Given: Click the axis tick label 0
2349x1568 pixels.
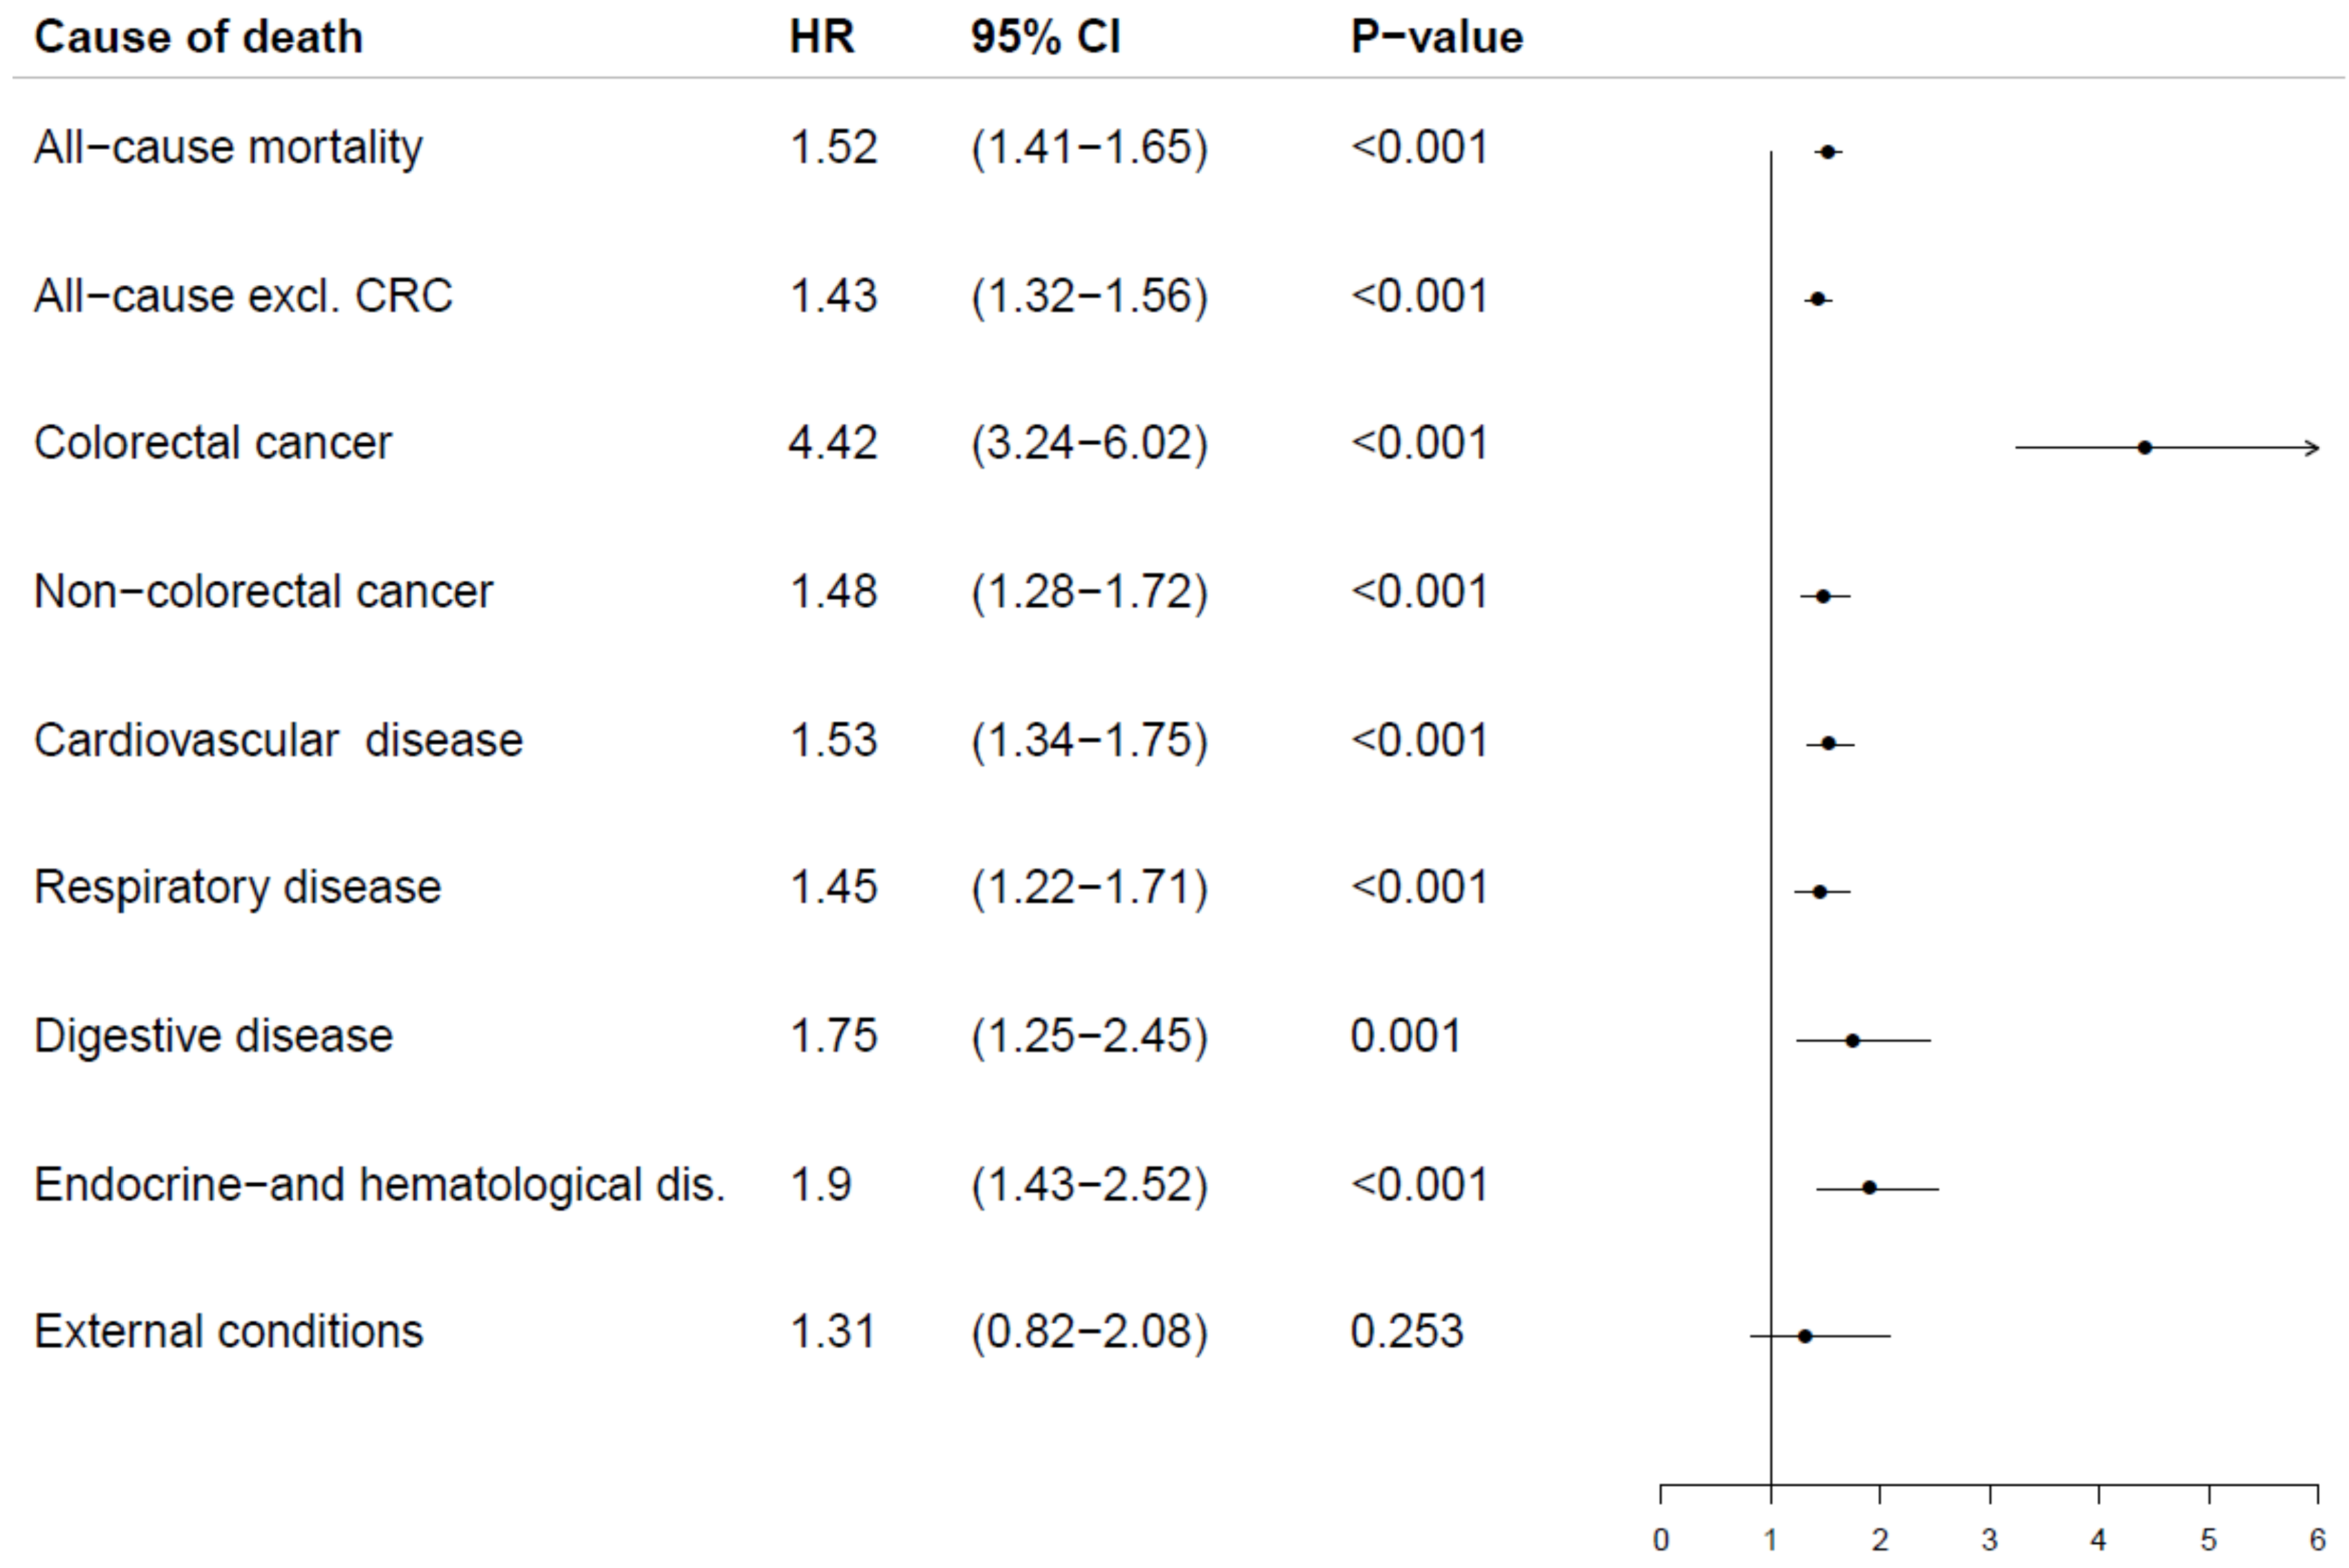Looking at the screenshot, I should coord(1661,1540).
